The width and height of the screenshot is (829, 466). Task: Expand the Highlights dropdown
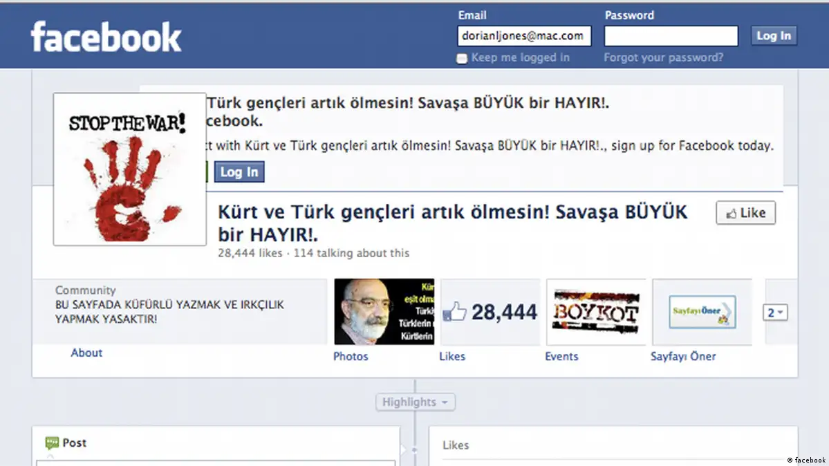pyautogui.click(x=415, y=402)
